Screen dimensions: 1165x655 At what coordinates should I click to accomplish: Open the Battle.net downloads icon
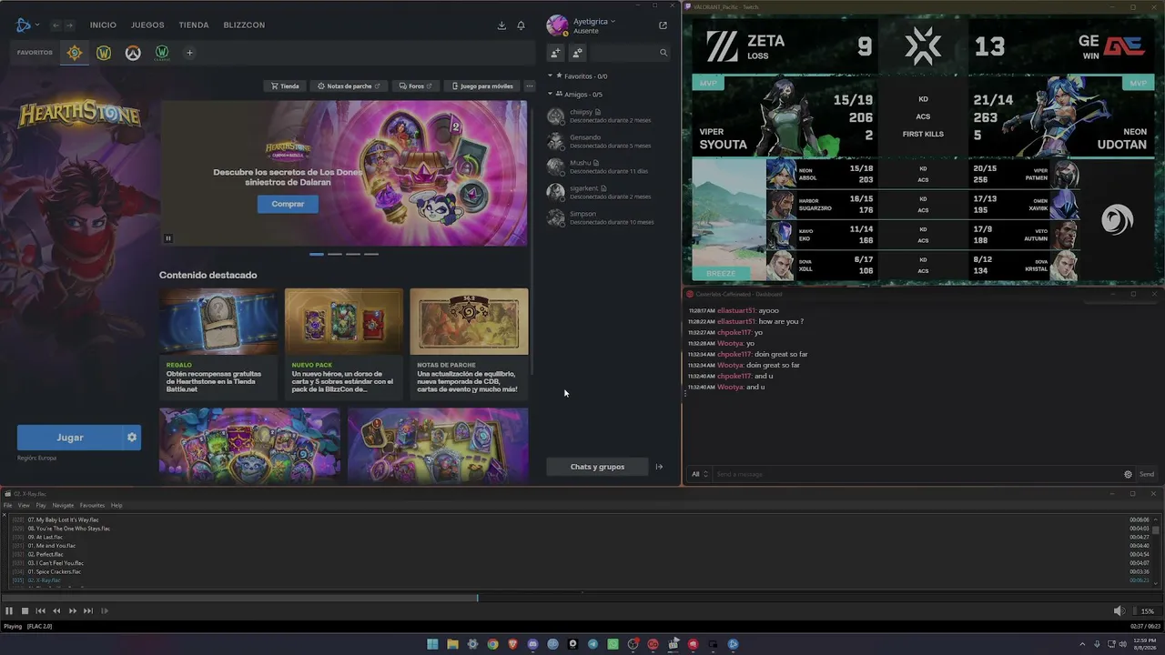[501, 25]
